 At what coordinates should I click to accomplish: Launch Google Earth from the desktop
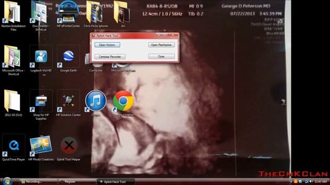[69, 59]
